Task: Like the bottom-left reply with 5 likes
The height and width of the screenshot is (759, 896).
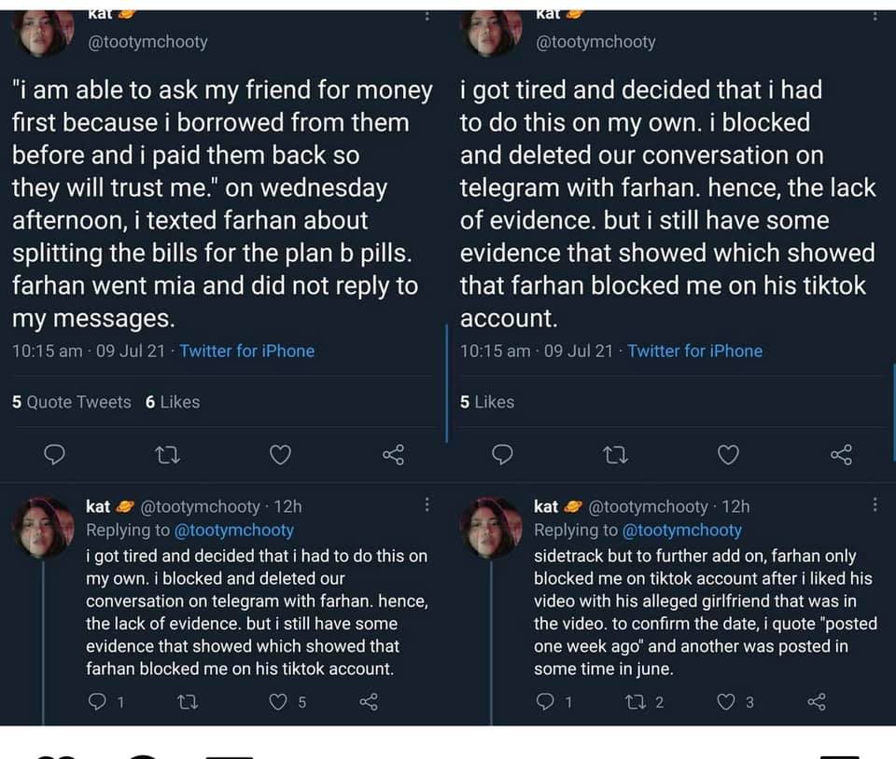Action: [279, 702]
